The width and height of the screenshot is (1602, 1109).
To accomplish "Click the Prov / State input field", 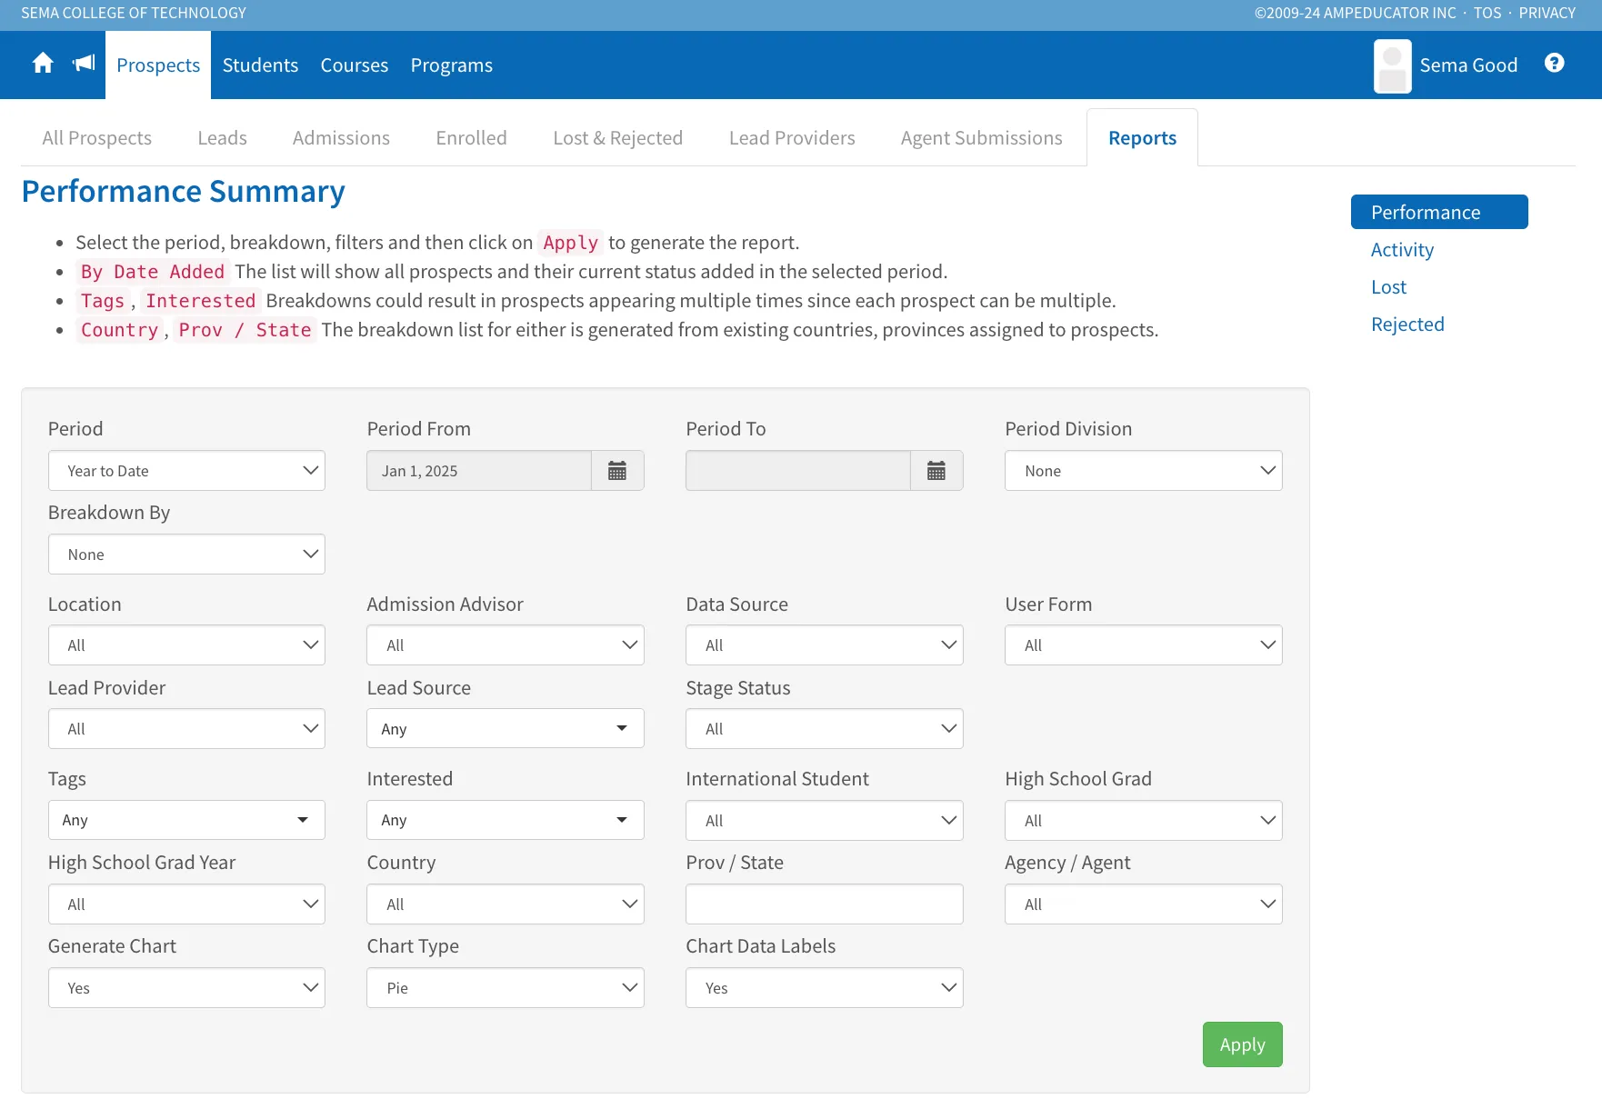I will pos(825,904).
